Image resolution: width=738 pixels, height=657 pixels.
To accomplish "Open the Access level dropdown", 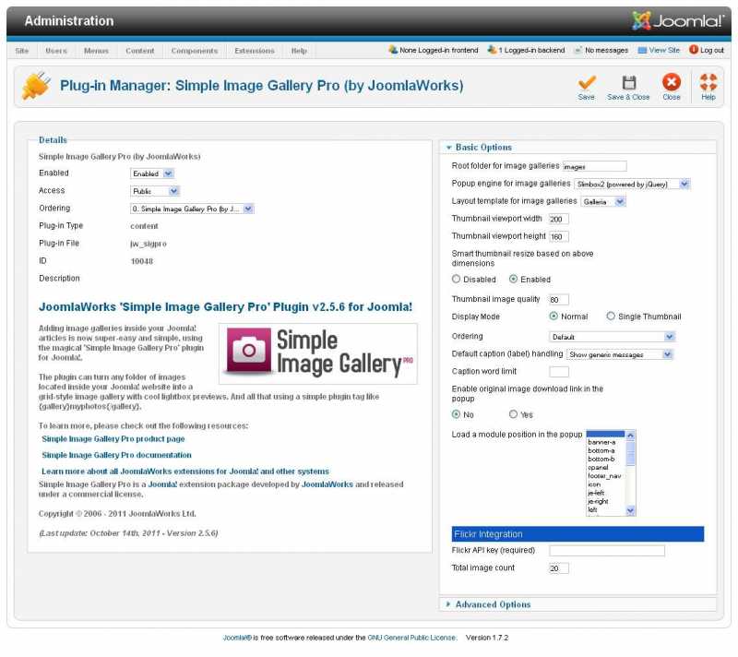I will pyautogui.click(x=155, y=191).
